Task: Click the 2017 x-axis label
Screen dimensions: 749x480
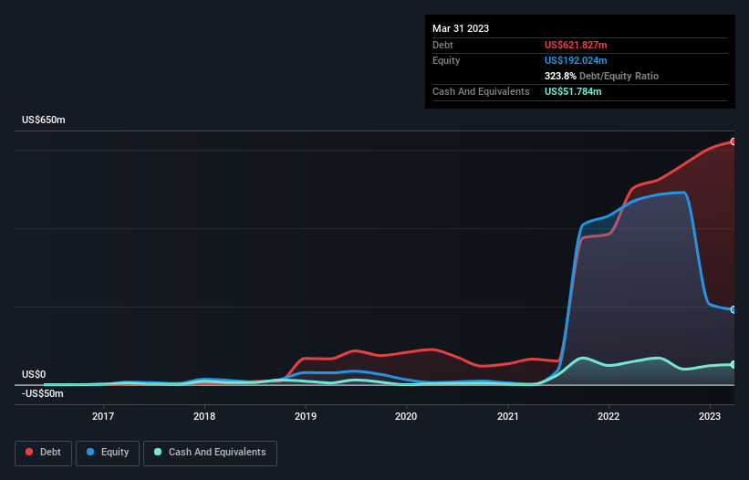Action: (103, 416)
